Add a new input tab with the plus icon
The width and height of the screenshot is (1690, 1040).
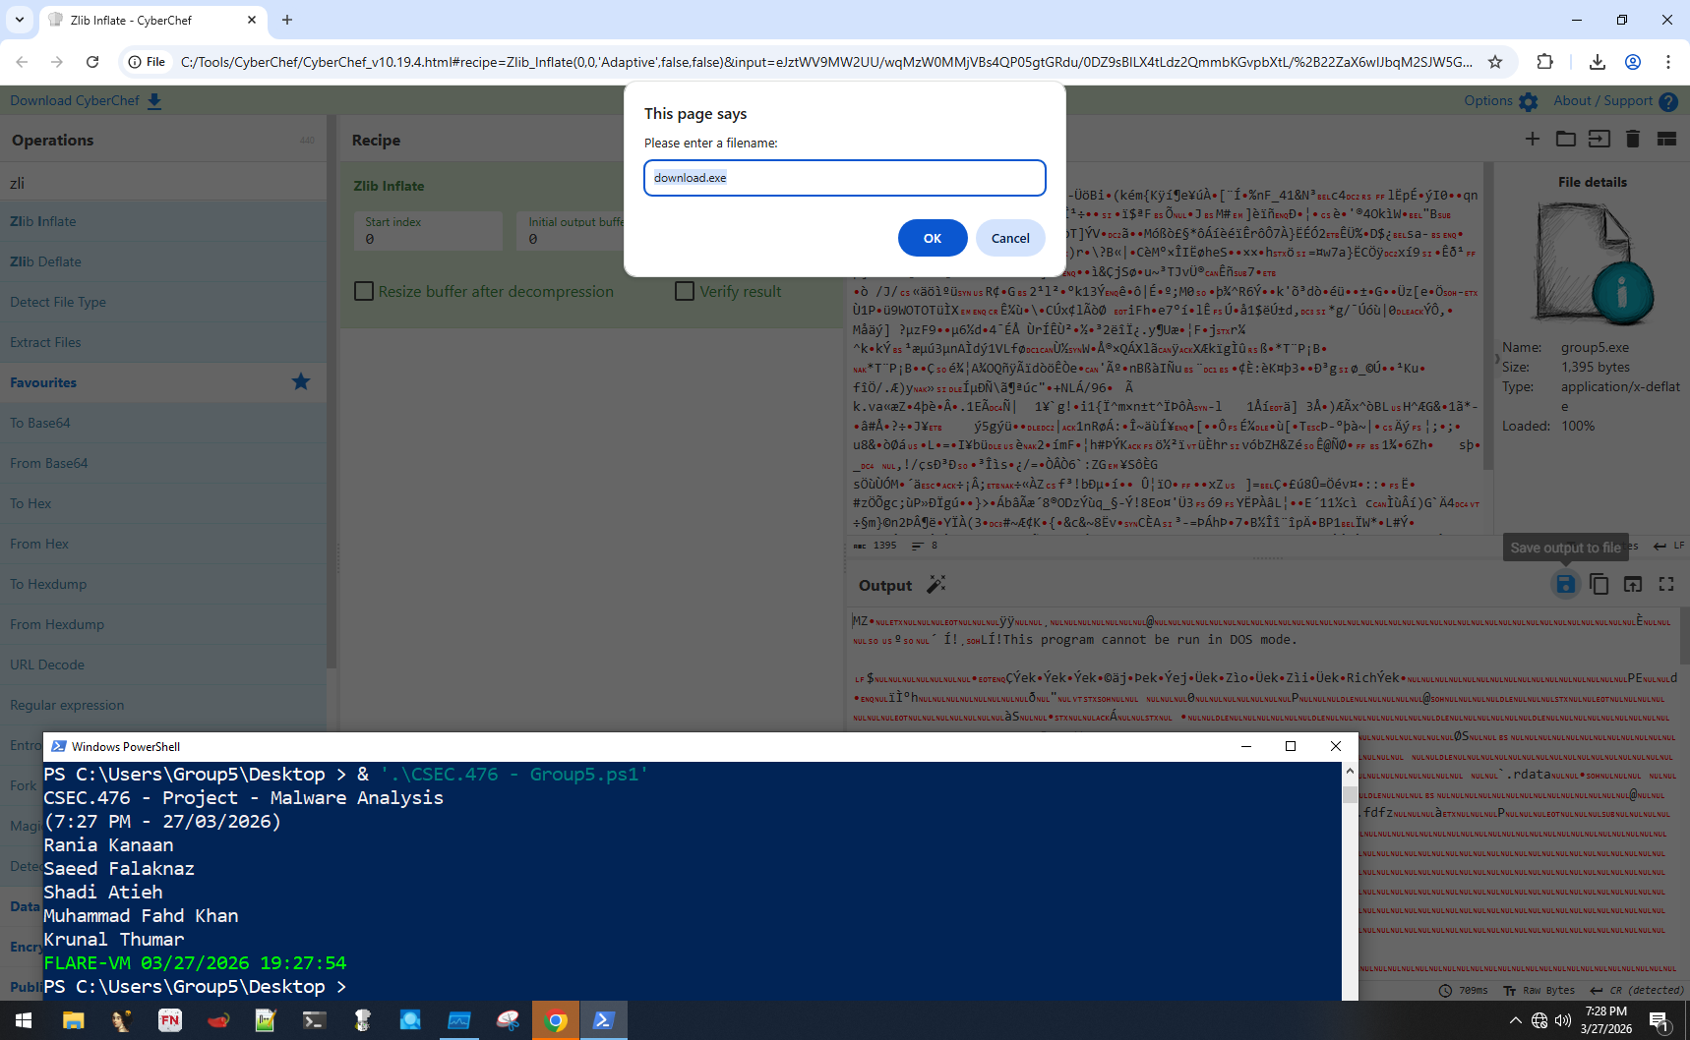point(1533,139)
